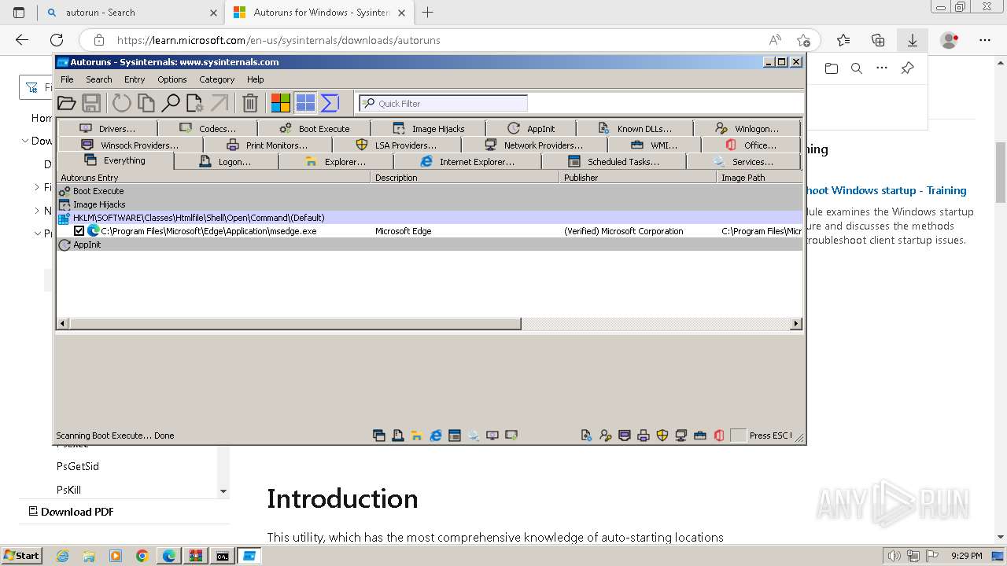Viewport: 1007px width, 566px height.
Task: Switch to the Winsock Providers tab
Action: (x=130, y=145)
